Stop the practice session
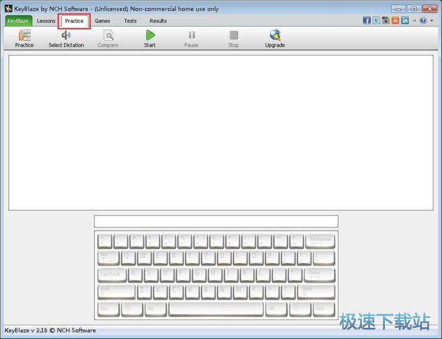The height and width of the screenshot is (339, 442). click(234, 35)
